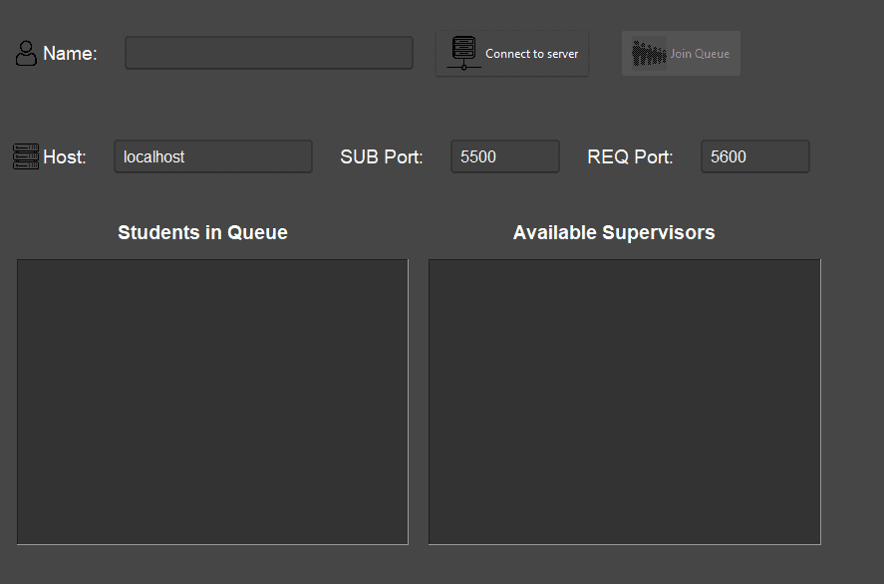Click inside the empty Name text field
The image size is (884, 584).
pyautogui.click(x=268, y=52)
